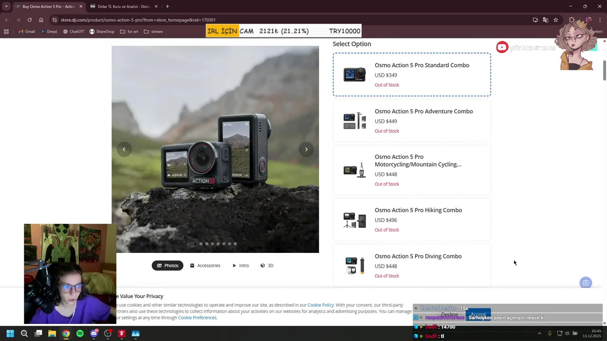Open Spotify from the taskbar
607x341 pixels.
(x=80, y=333)
